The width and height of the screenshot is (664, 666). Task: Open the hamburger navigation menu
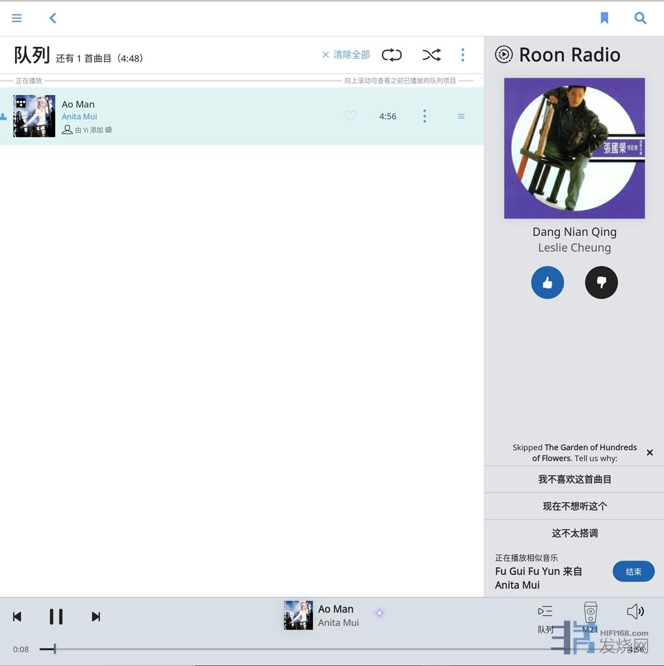17,18
